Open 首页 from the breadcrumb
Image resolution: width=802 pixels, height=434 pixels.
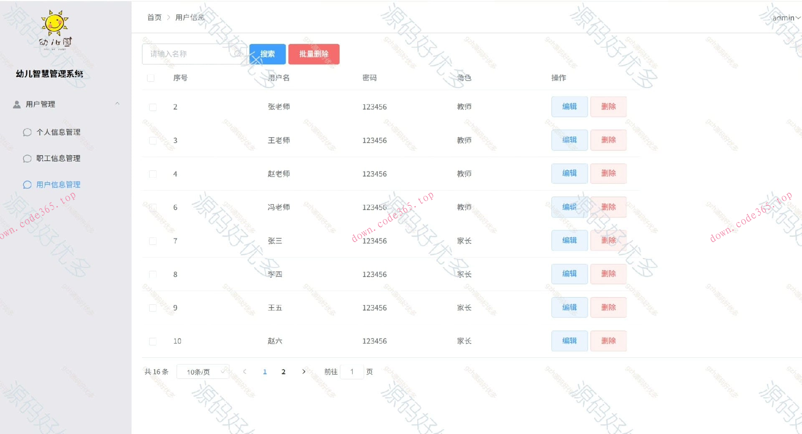coord(154,17)
